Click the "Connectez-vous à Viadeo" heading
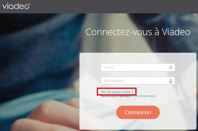 (138, 32)
